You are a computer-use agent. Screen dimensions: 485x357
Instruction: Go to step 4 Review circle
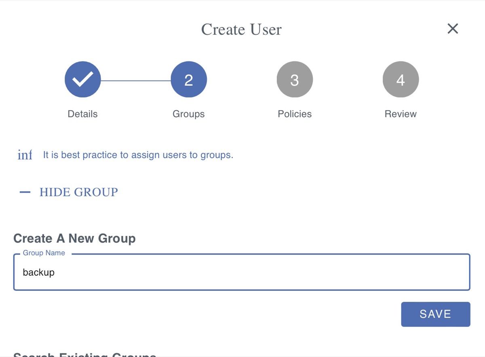click(401, 79)
